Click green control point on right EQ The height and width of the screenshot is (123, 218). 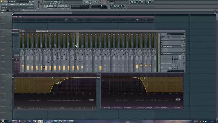click(x=144, y=78)
